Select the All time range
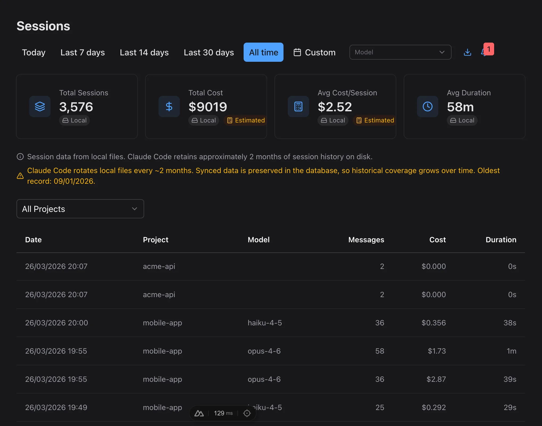Screen dimensions: 542x426 264,52
